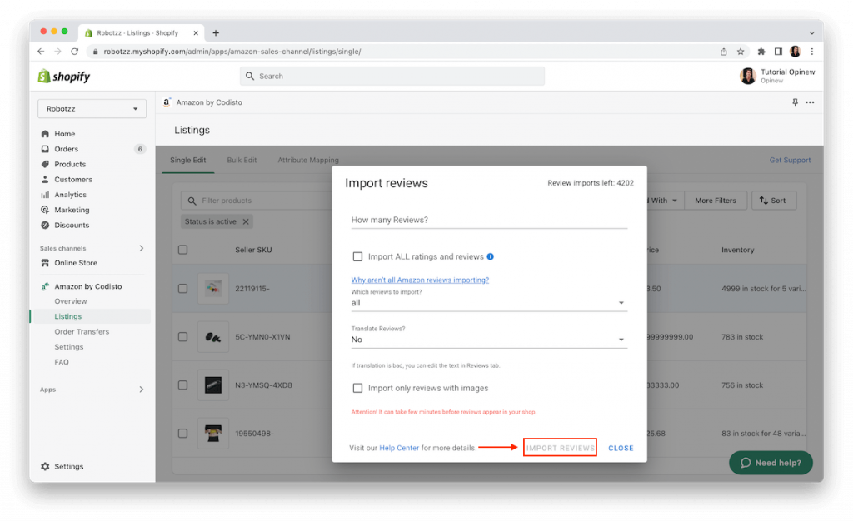Check the row for SKU 5C-YMN0-X1VN

pyautogui.click(x=182, y=337)
